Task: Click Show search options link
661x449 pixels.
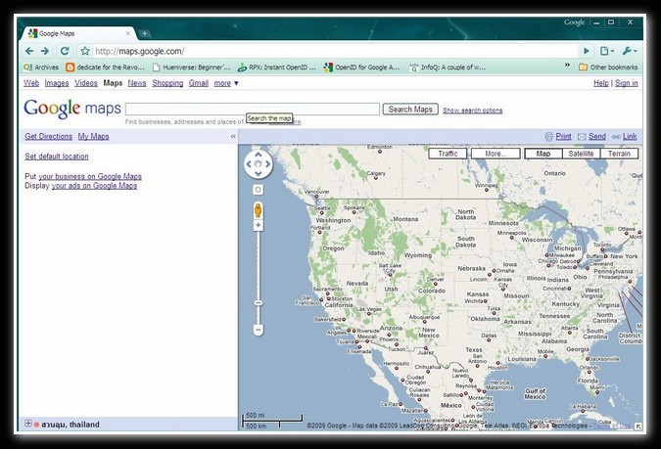Action: (x=473, y=110)
